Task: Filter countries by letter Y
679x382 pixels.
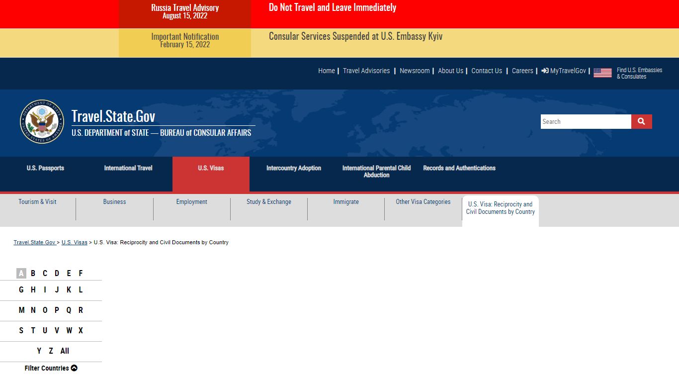Action: click(39, 351)
